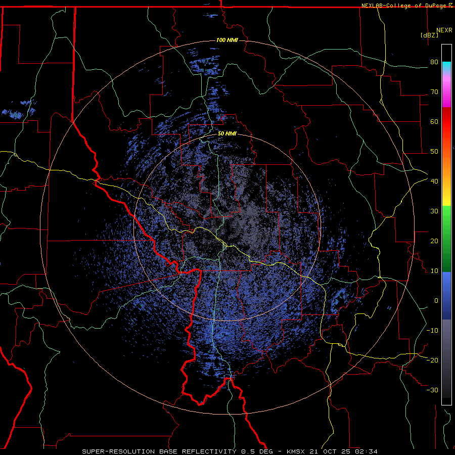Click the 70 dBZ scale value
The height and width of the screenshot is (455, 455).
click(434, 92)
